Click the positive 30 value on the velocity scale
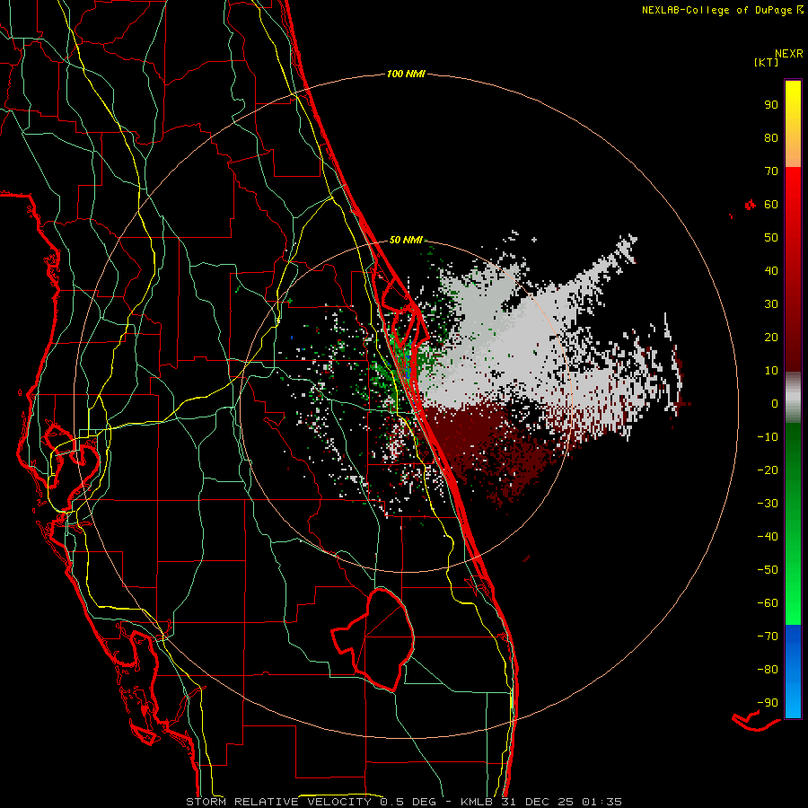Image resolution: width=808 pixels, height=808 pixels. click(x=771, y=304)
